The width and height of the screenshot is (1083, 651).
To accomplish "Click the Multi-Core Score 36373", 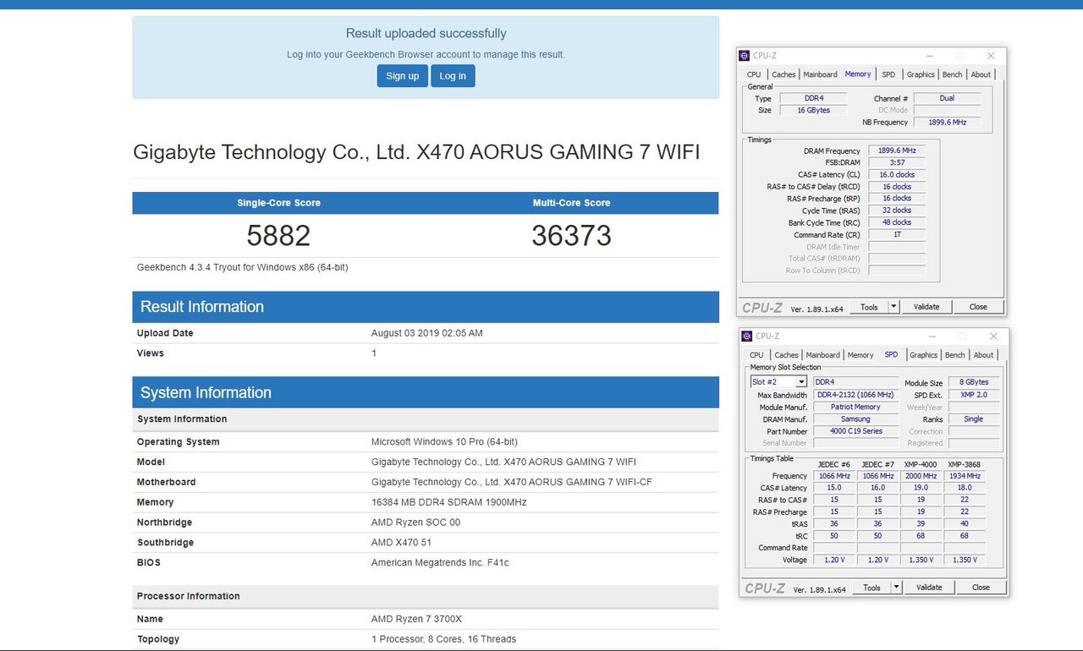I will pyautogui.click(x=571, y=236).
